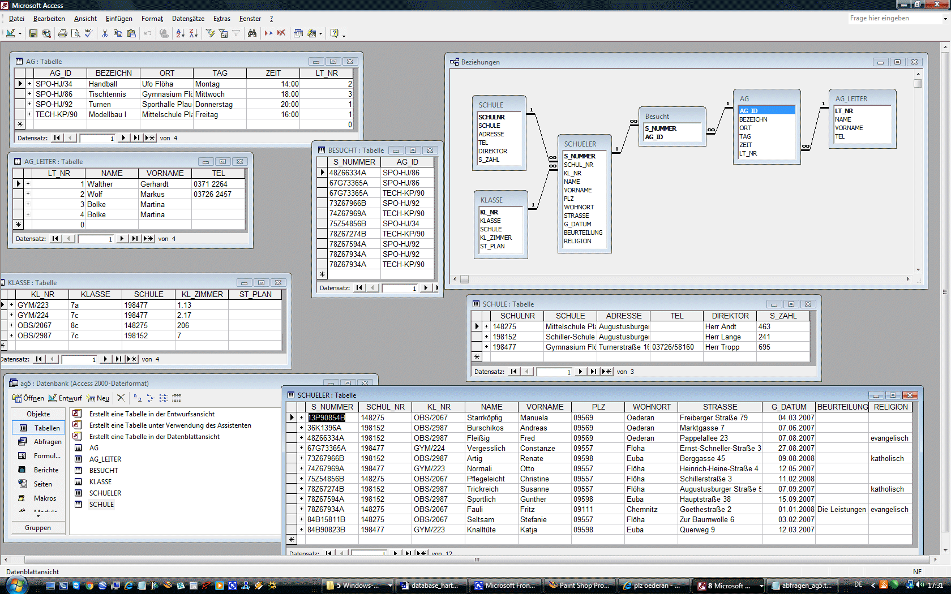Open the Einfügen menu
Screen dimensions: 951x594
pyautogui.click(x=119, y=19)
